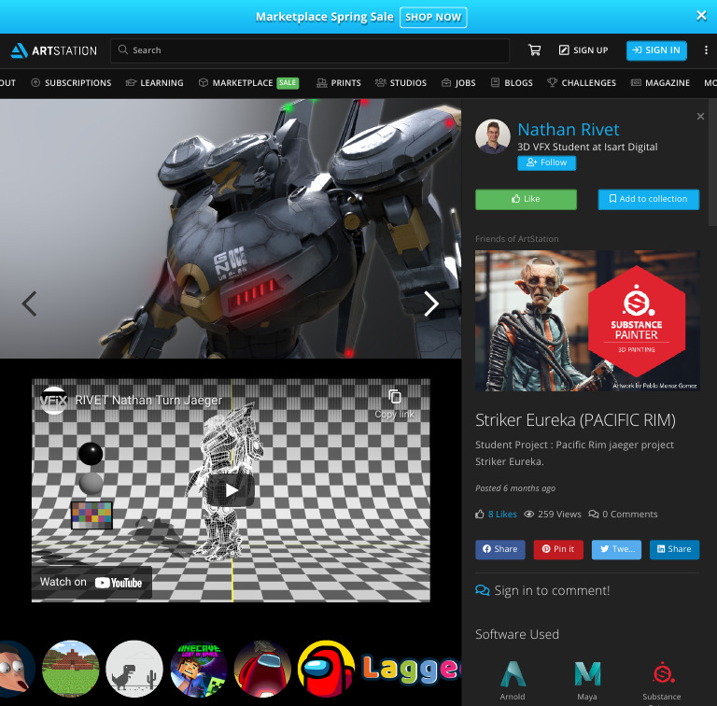Pin artwork on Pinterest
The width and height of the screenshot is (717, 706).
point(558,549)
